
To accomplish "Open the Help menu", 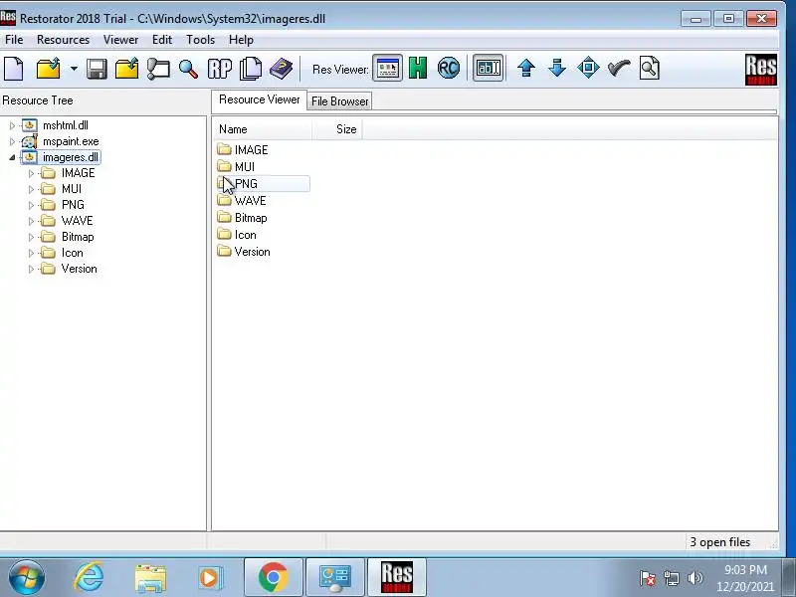I will click(241, 40).
